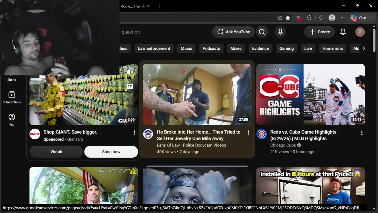Screen dimensions: 378x213
Task: Open Reds vs. Cubs highlights thumbnail
Action: (x=311, y=94)
